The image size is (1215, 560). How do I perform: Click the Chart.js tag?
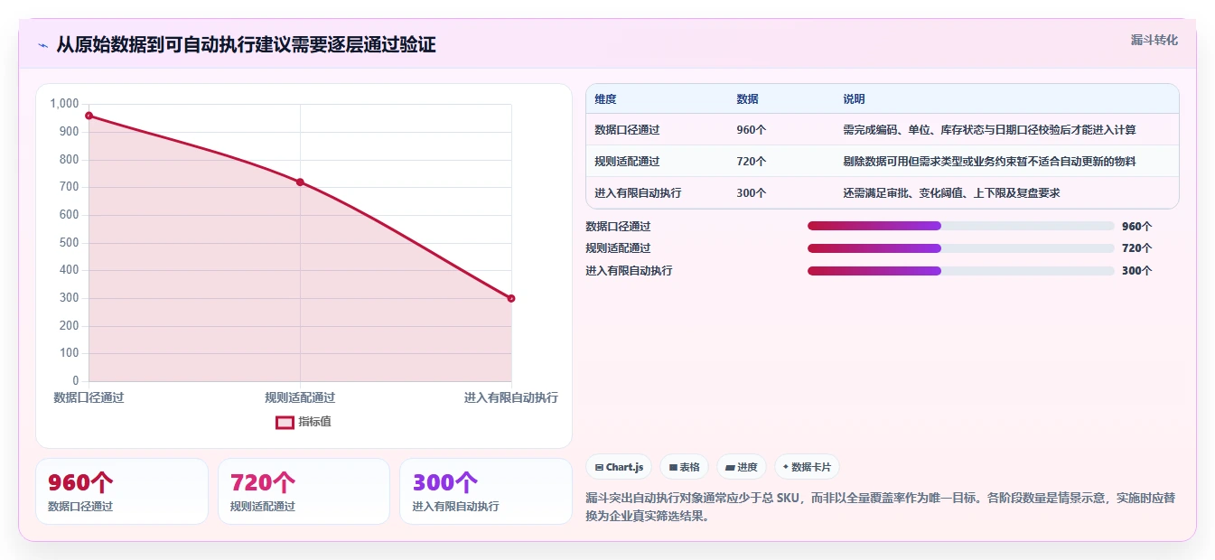[619, 467]
